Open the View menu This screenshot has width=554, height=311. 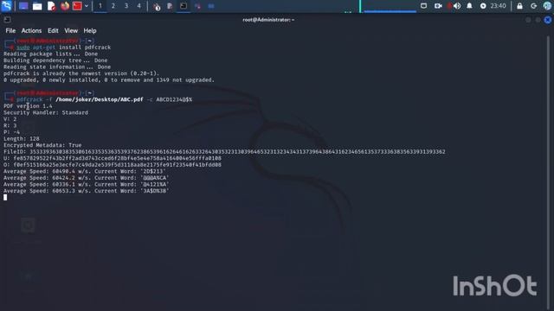coord(71,31)
